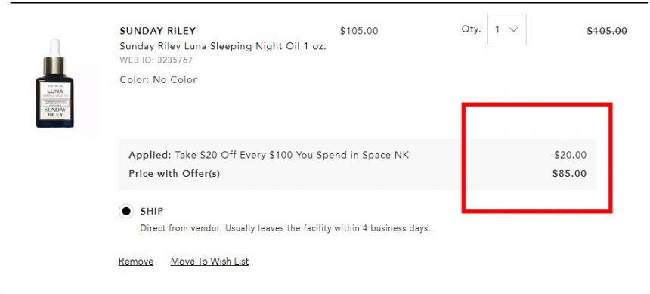The height and width of the screenshot is (294, 650).
Task: Open the Luna Sleeping Night Oil product thumbnail
Action: click(54, 83)
